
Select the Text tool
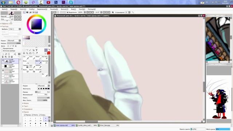(x=36, y=50)
